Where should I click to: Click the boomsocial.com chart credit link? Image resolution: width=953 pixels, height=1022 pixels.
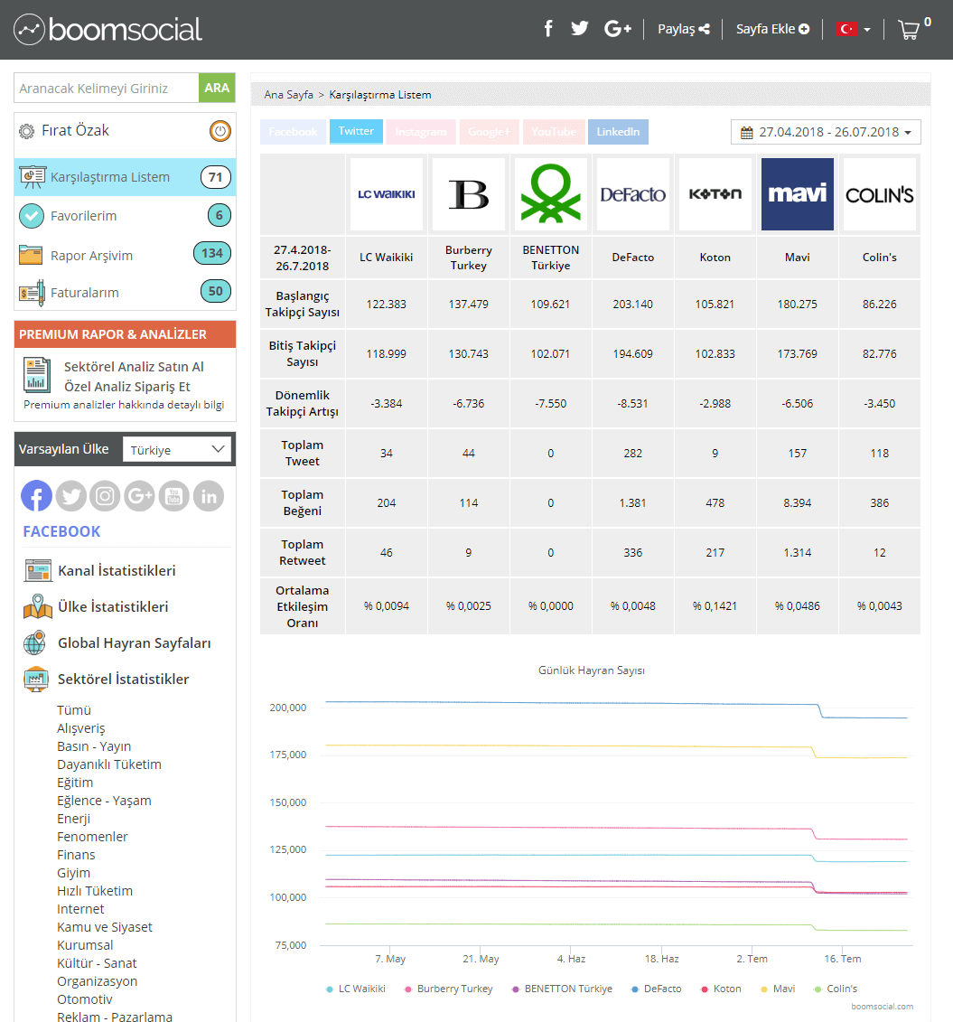[882, 1007]
